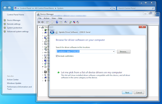Open System protection link
This screenshot has height=104, width=162.
(x=14, y=28)
